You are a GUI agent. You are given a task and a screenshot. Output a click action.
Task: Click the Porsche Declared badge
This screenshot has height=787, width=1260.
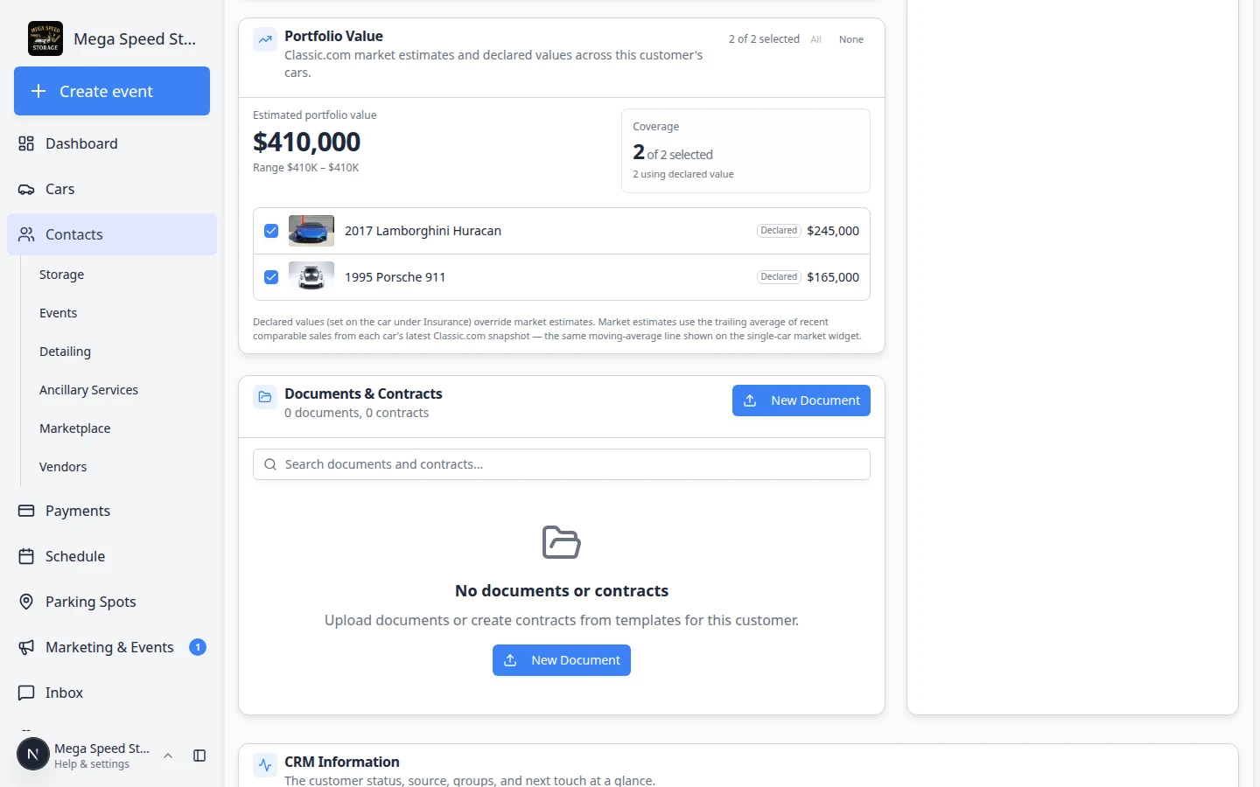pos(779,277)
